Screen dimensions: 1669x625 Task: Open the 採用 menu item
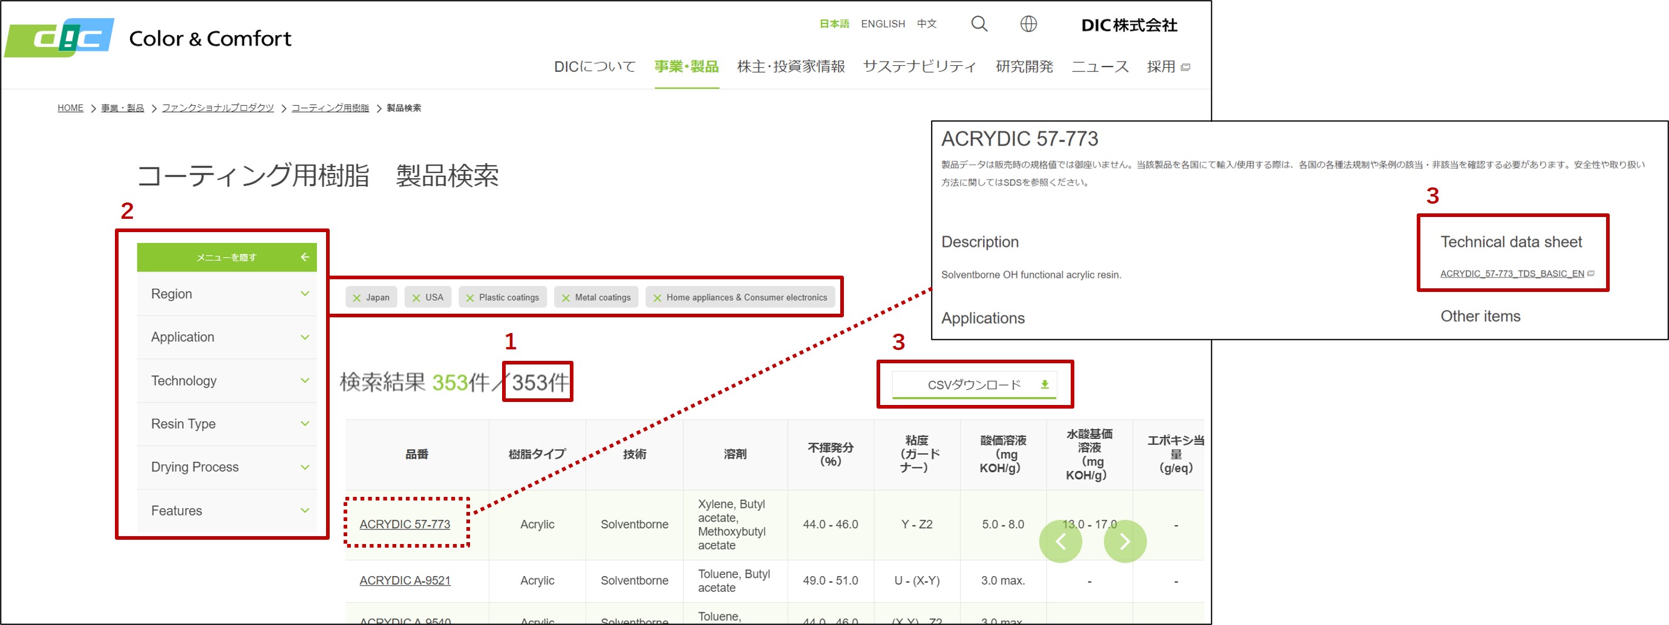tap(1160, 66)
